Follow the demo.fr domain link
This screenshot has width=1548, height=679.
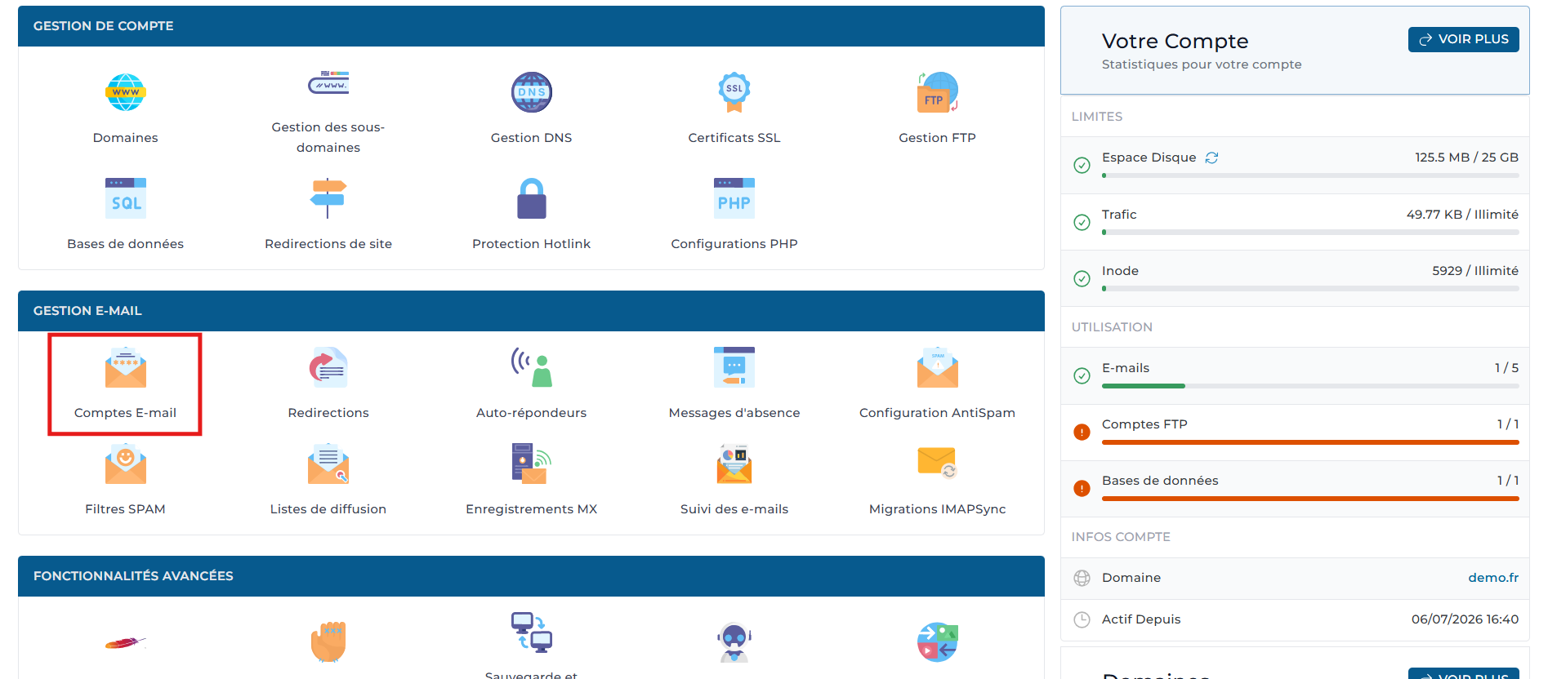click(x=1493, y=578)
